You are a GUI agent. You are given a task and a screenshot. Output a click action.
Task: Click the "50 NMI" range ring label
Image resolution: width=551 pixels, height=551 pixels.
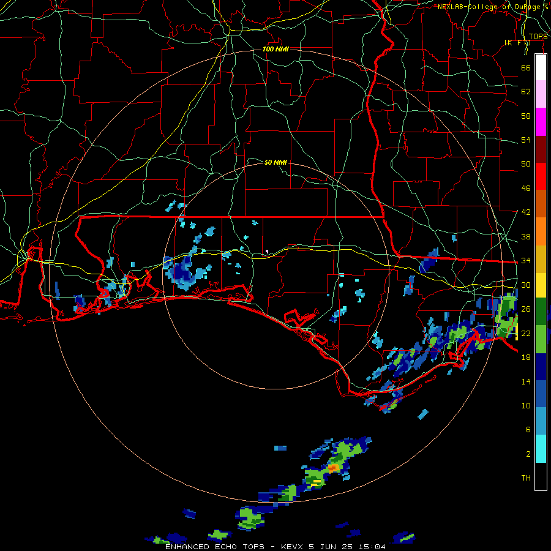tap(275, 162)
